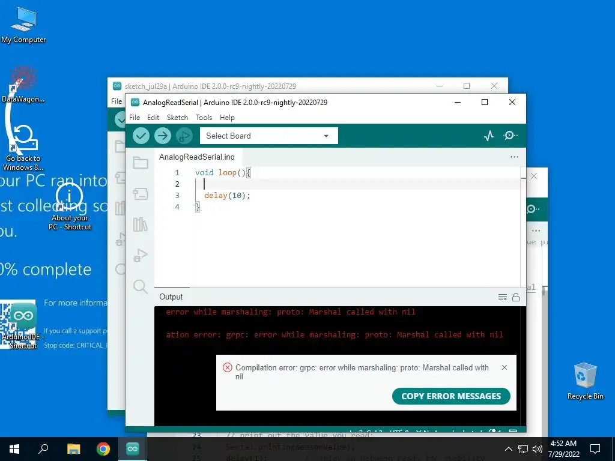Screen dimensions: 615x461
Task: Open the Search magnifier sidebar icon
Action: [141, 286]
